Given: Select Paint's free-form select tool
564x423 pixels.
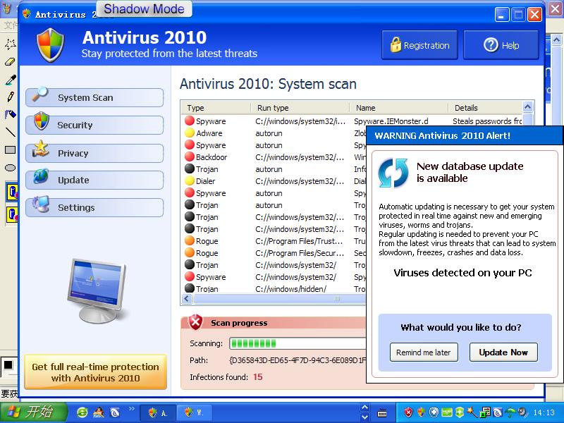Looking at the screenshot, I should pos(11,44).
